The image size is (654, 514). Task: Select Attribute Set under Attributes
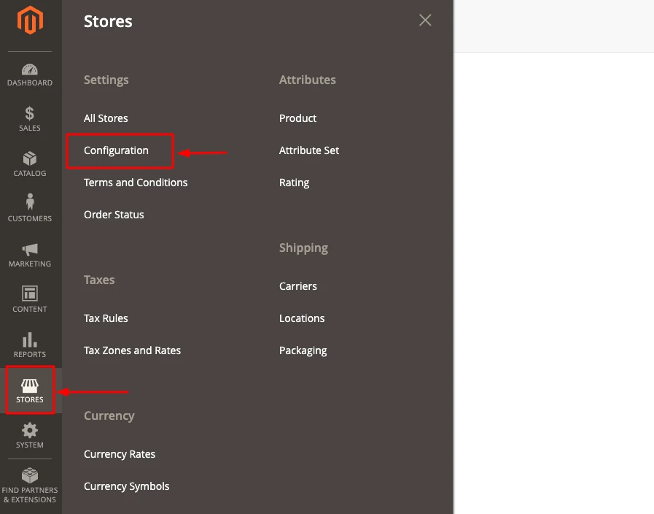point(309,150)
